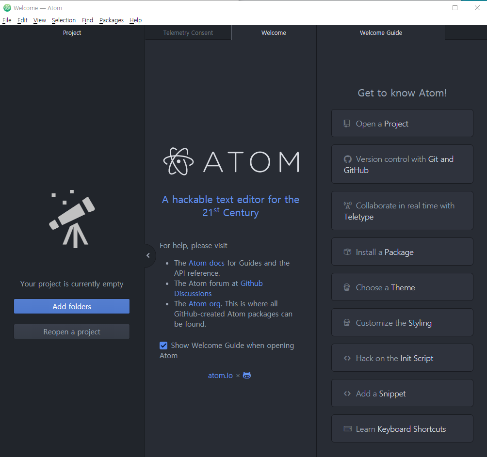Viewport: 487px width, 457px height.
Task: Open the Selection menu
Action: coord(64,20)
